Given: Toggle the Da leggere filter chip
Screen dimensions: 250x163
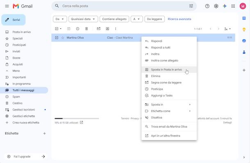Looking at the screenshot, I should 155,19.
